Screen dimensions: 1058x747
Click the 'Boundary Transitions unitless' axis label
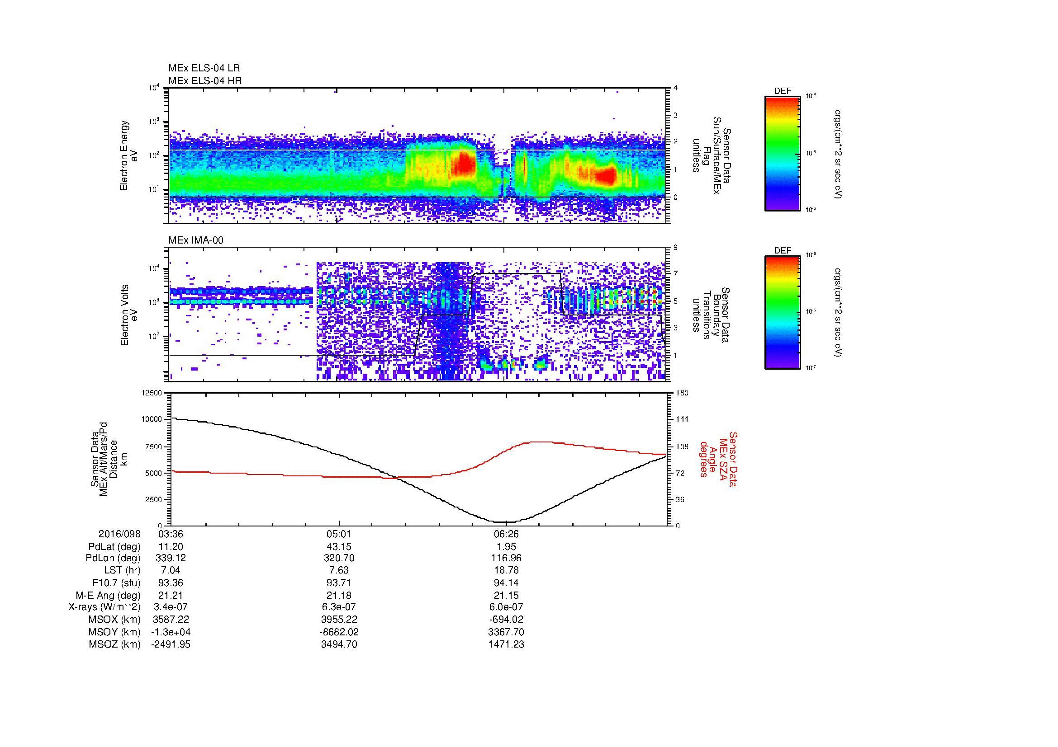pyautogui.click(x=712, y=315)
